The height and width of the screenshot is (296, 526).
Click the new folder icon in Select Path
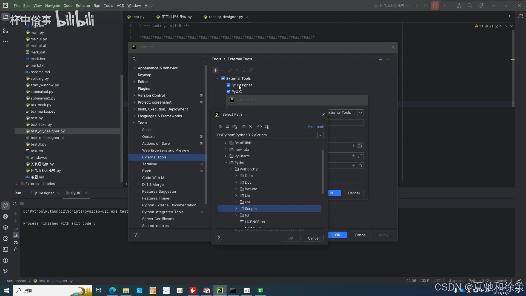243,127
